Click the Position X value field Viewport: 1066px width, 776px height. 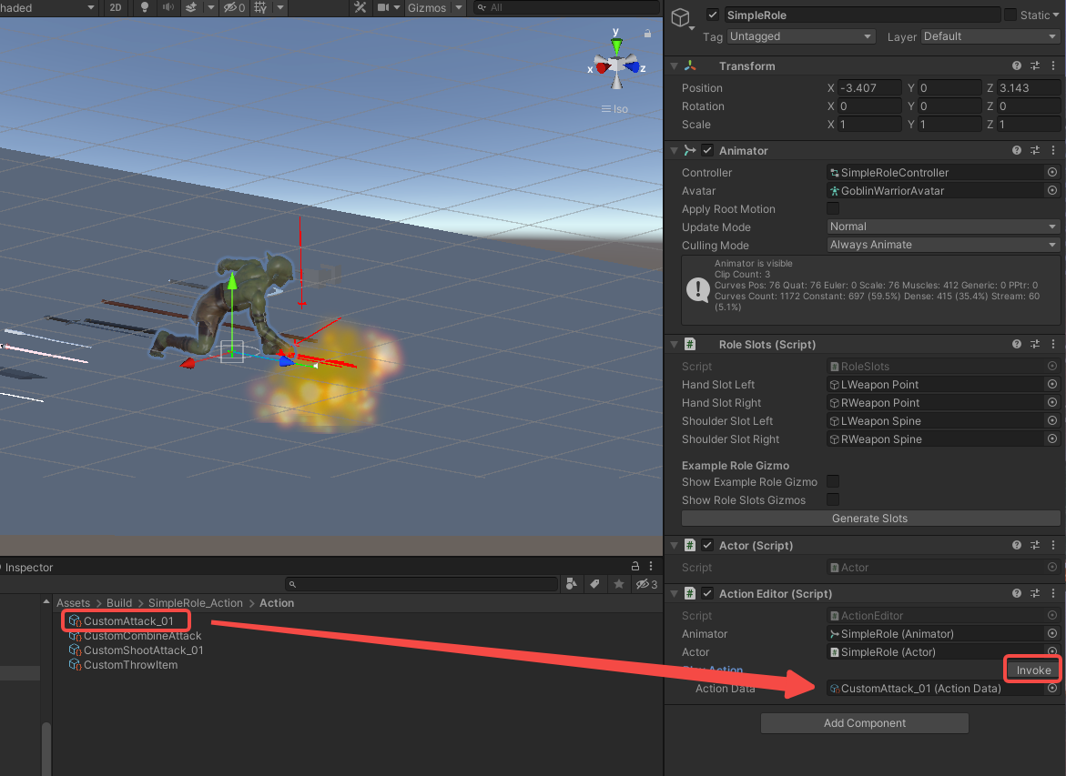(869, 88)
